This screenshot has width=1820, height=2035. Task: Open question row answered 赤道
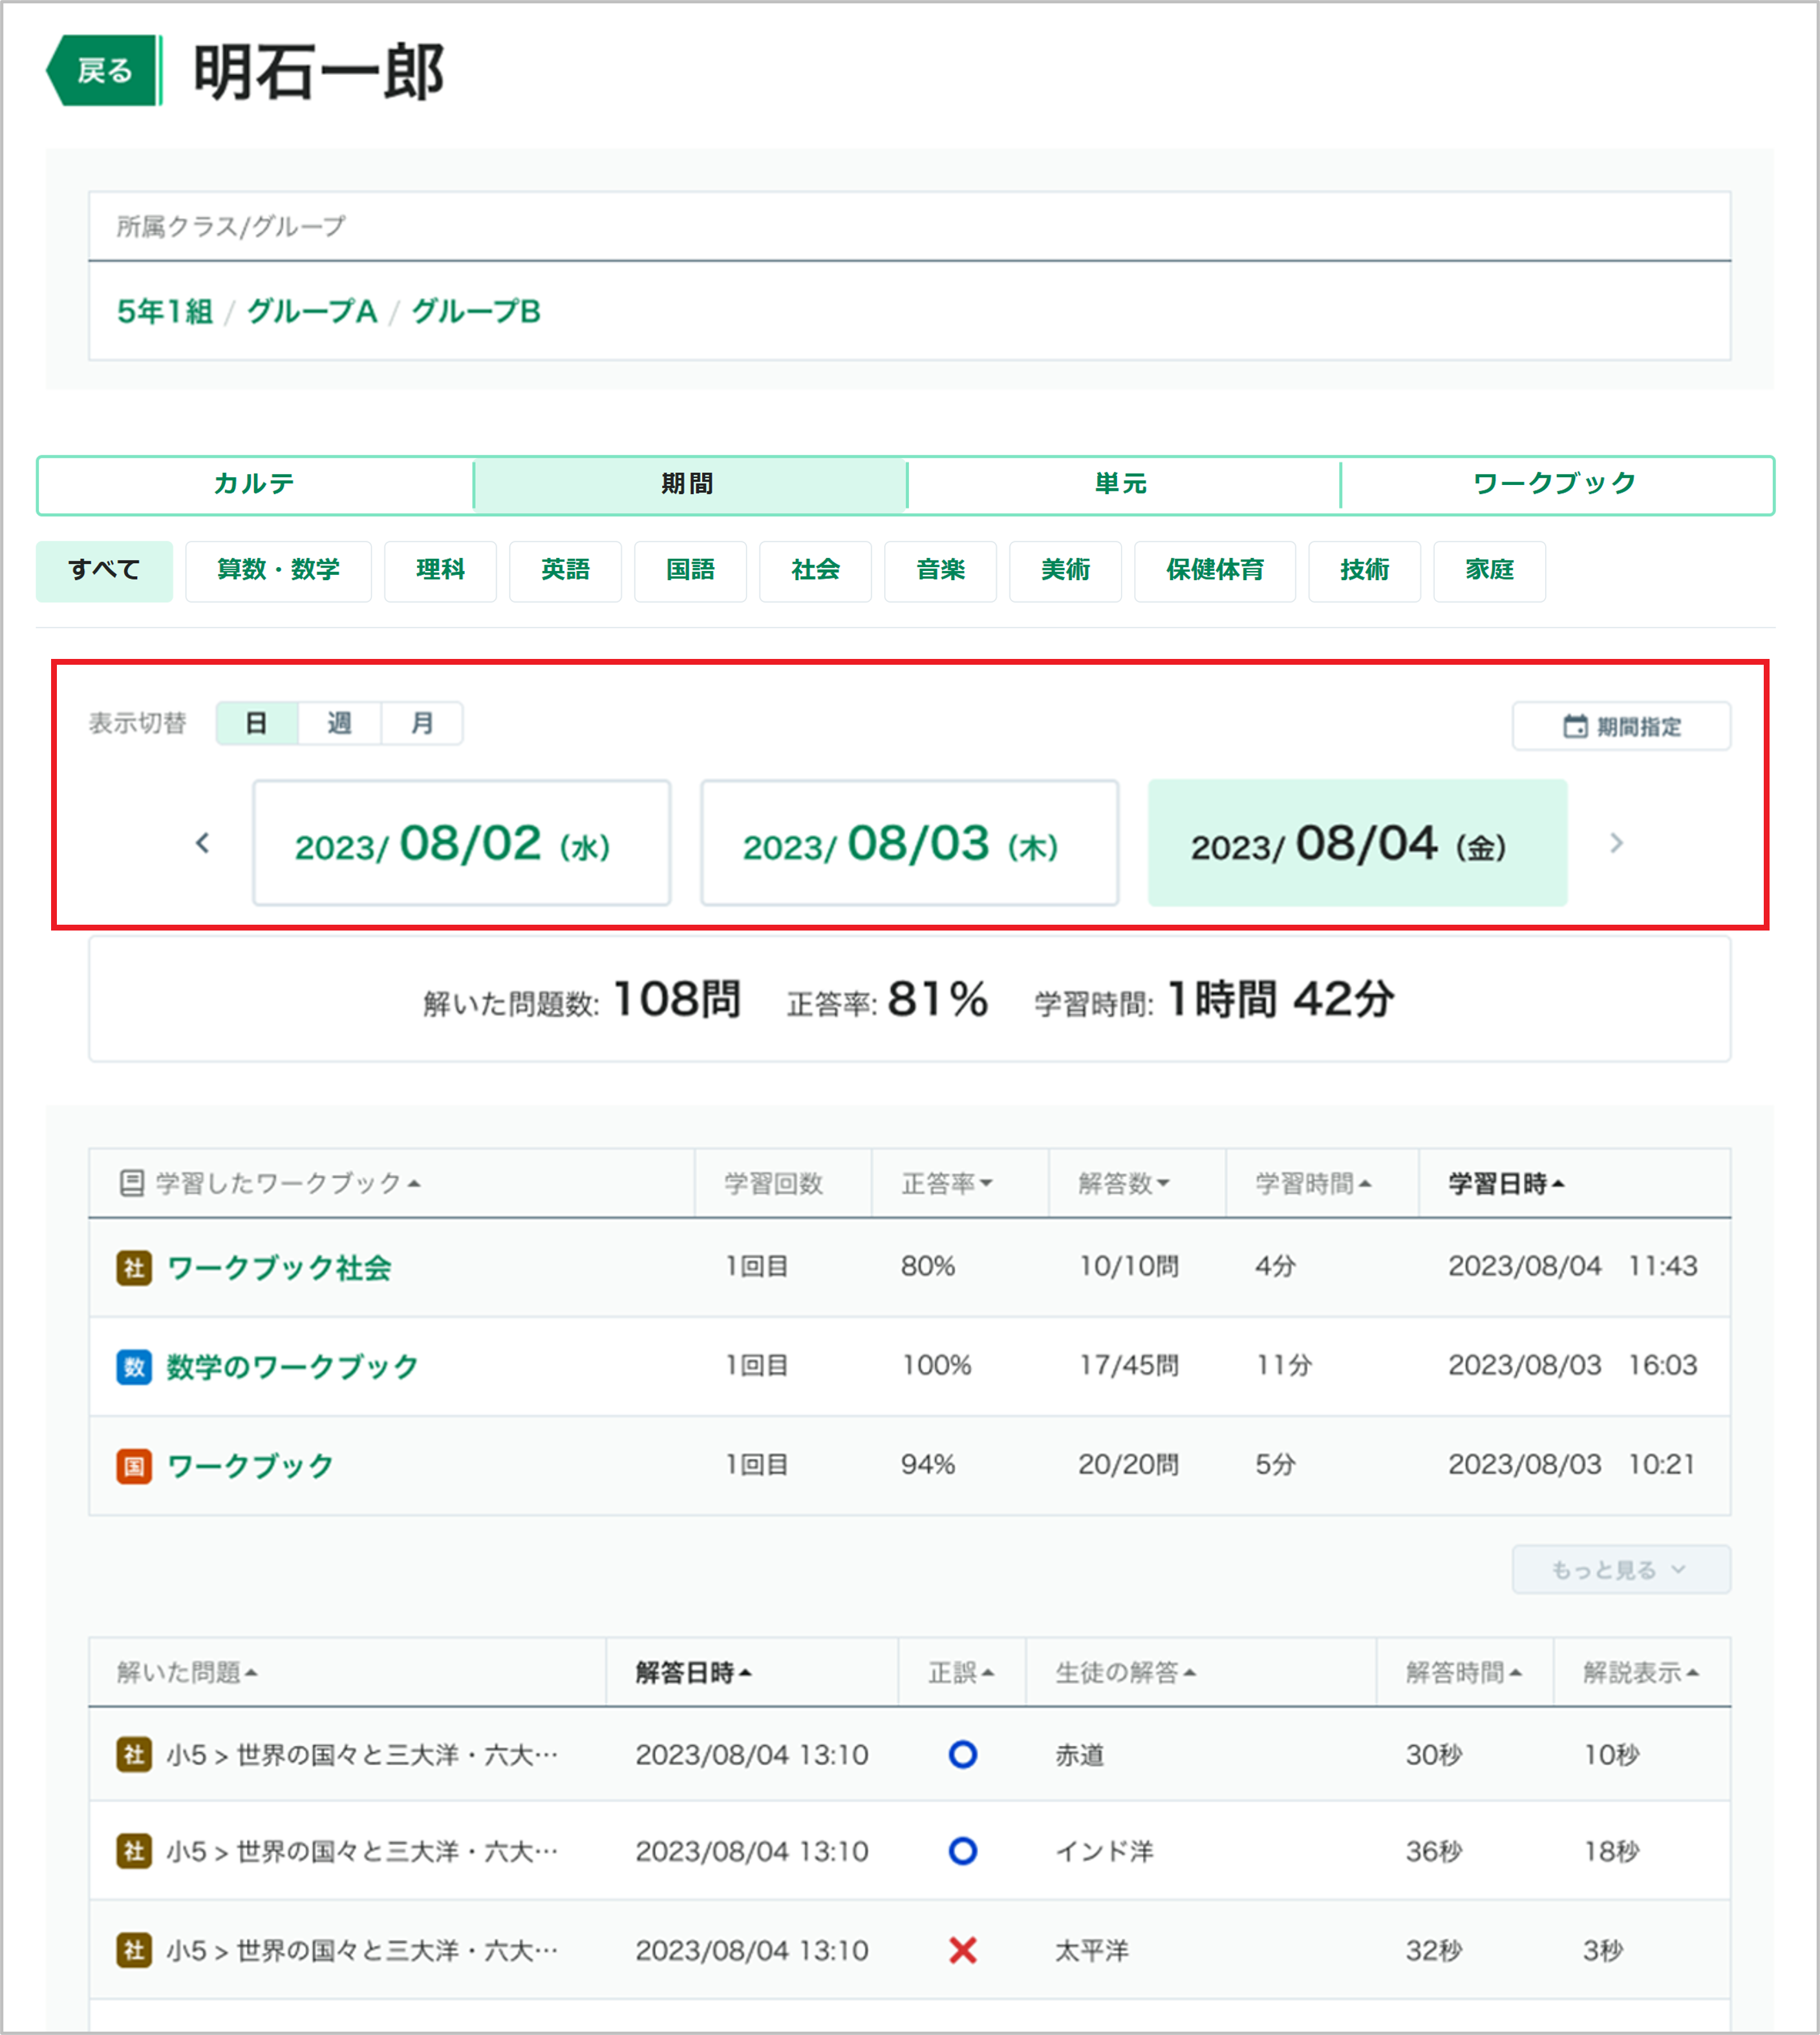pyautogui.click(x=910, y=1755)
